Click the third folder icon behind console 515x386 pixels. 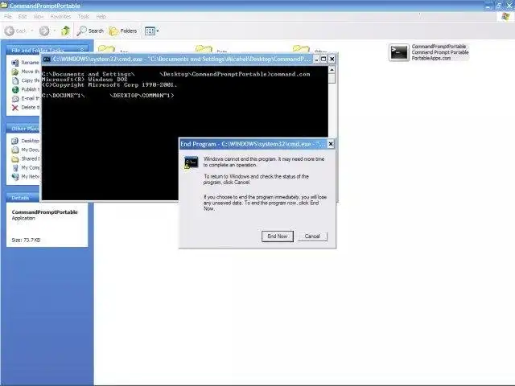[x=301, y=49]
